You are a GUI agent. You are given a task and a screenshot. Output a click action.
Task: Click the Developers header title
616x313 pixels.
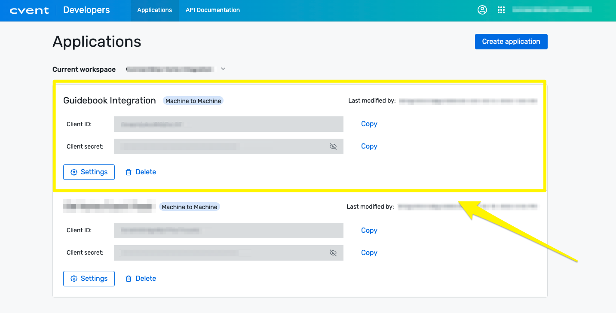pos(86,10)
